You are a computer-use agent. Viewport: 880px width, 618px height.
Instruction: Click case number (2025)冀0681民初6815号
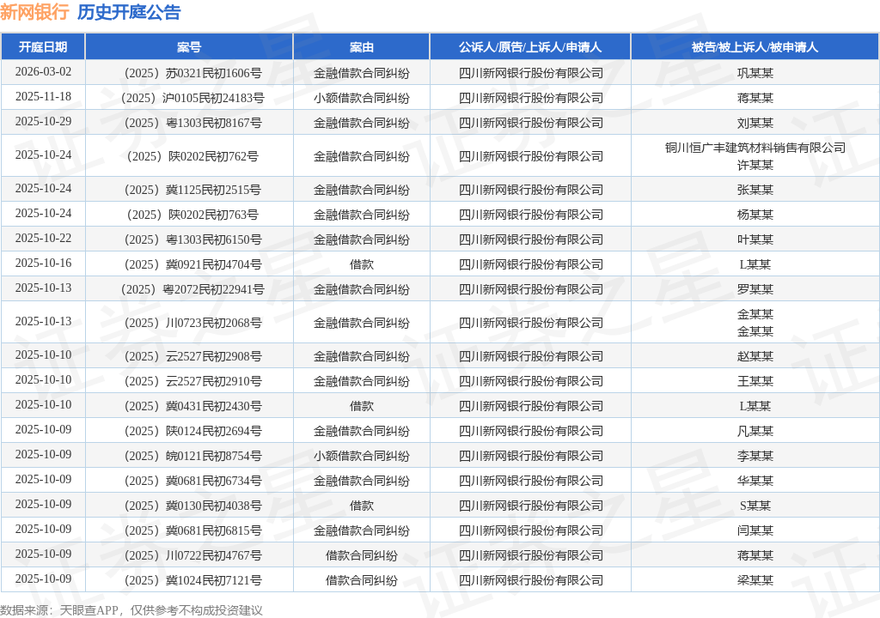[x=192, y=530]
